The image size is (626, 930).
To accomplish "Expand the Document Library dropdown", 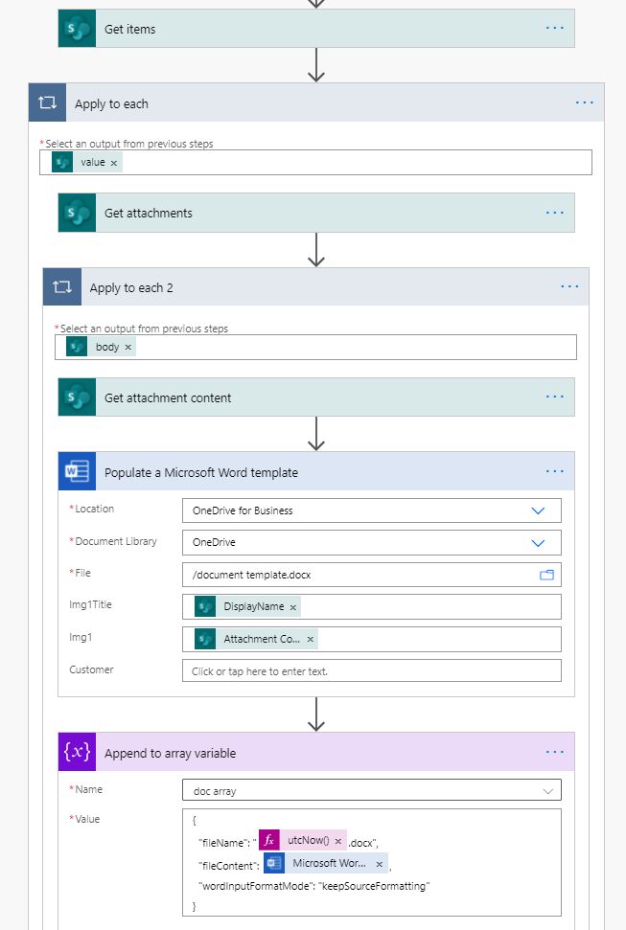I will 538,542.
